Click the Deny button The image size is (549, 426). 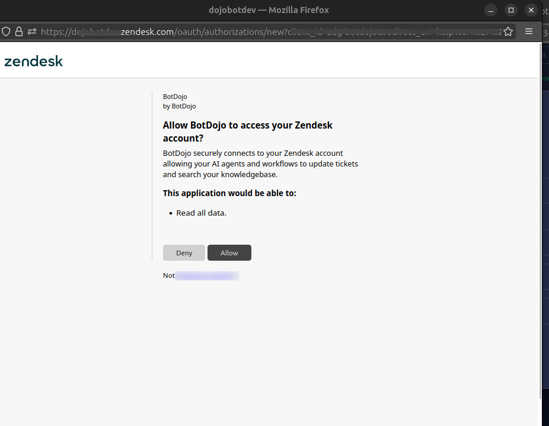point(184,253)
